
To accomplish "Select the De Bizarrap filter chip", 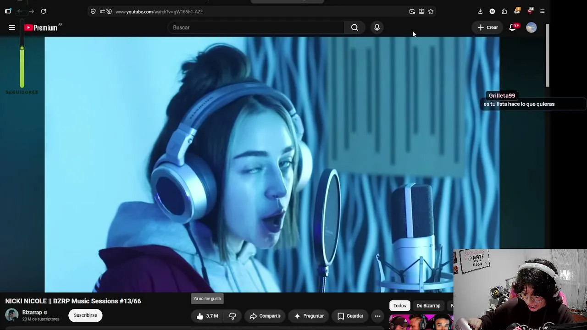I will click(x=428, y=306).
